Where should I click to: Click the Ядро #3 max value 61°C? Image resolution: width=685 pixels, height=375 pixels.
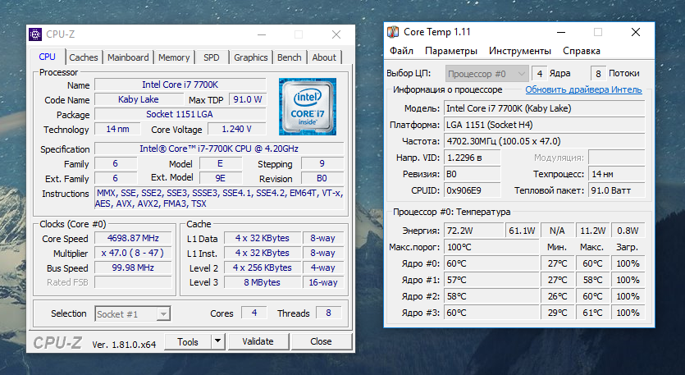(592, 313)
